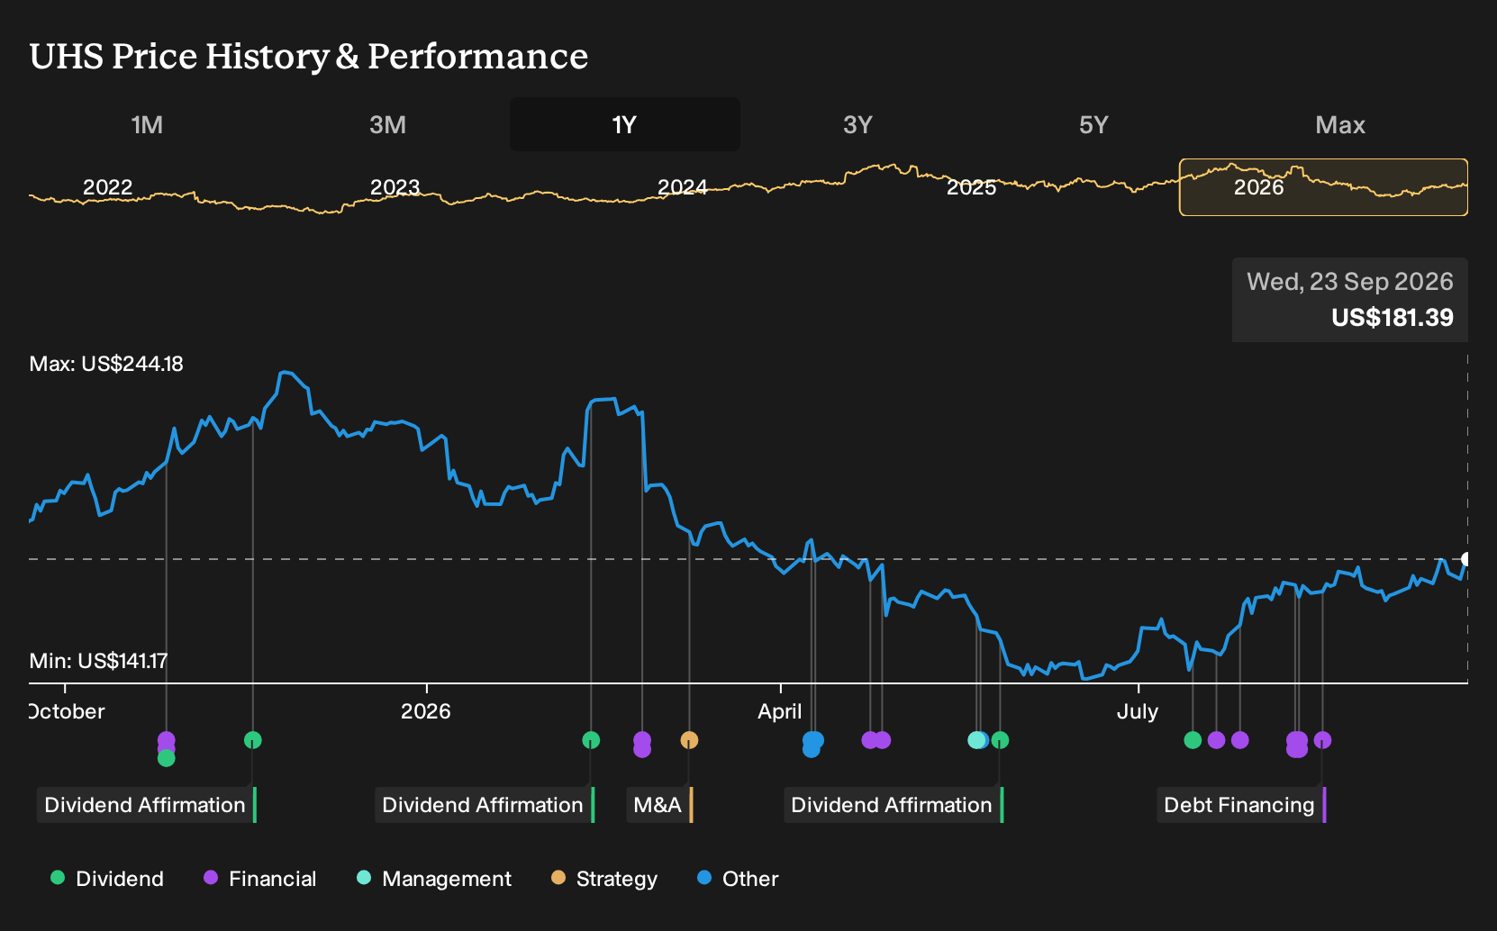Open the Debt Financing event label

point(1240,805)
